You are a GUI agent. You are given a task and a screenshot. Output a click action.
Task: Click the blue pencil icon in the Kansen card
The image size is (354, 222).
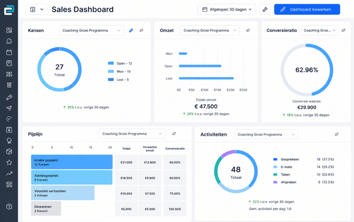pyautogui.click(x=131, y=31)
